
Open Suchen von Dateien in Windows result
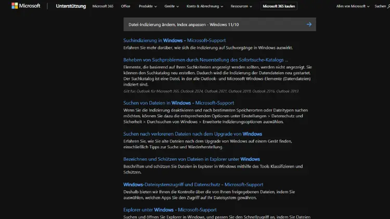(178, 103)
